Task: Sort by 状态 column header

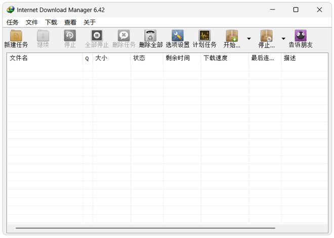Action: click(x=147, y=58)
